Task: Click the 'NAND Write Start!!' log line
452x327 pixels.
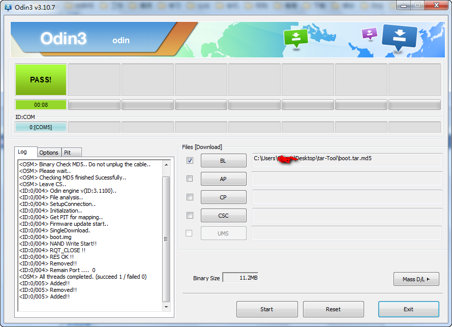Action: pos(58,244)
